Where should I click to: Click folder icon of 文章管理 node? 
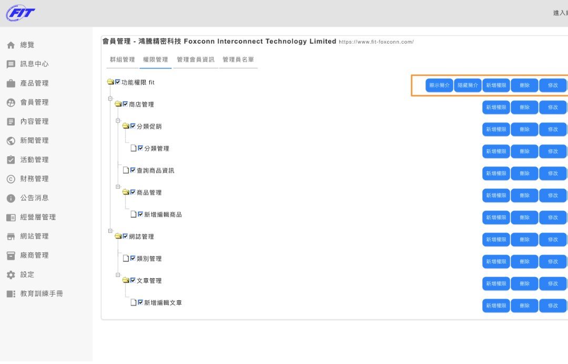(x=126, y=280)
